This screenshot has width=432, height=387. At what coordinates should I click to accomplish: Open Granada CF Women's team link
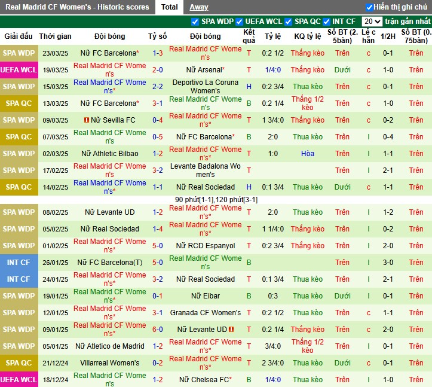coord(206,312)
